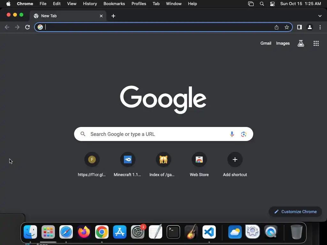Reload the current page
Image resolution: width=327 pixels, height=245 pixels.
click(27, 27)
